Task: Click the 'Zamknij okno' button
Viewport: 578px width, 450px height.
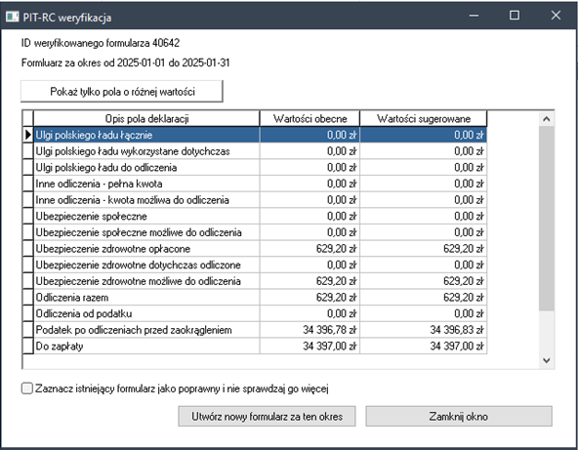Action: (x=459, y=417)
